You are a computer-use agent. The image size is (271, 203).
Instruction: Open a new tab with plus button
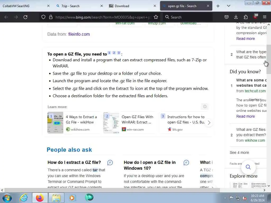pos(218,6)
